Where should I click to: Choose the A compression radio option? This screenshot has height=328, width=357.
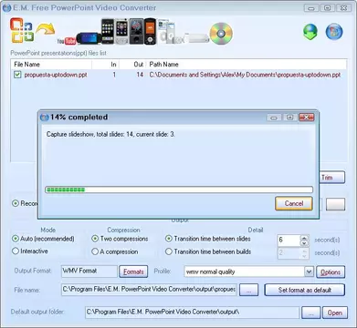click(x=95, y=251)
